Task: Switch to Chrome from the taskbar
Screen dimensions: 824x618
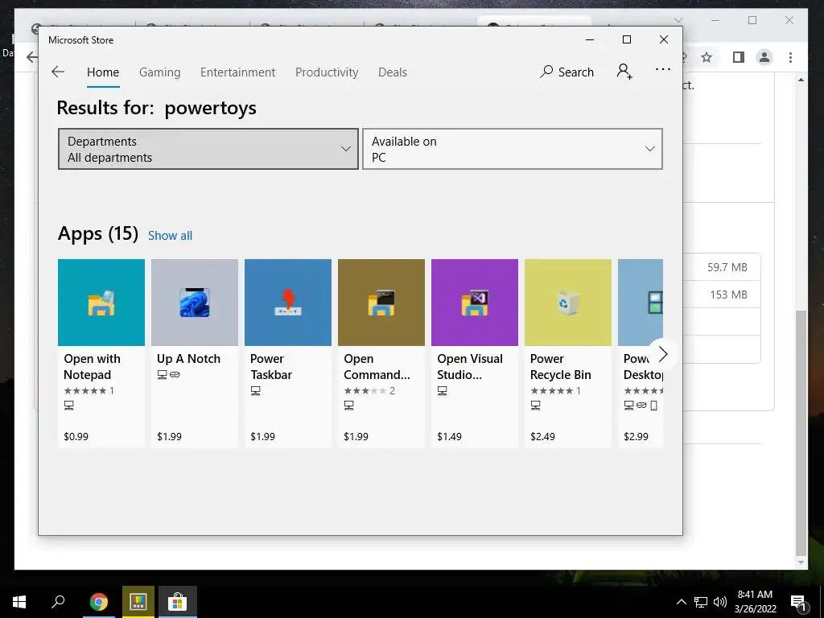Action: pos(98,602)
